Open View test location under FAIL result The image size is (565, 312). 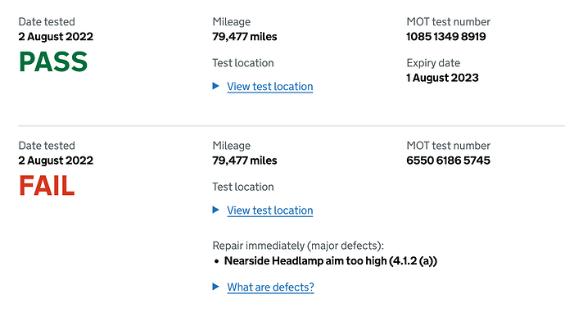(x=270, y=210)
